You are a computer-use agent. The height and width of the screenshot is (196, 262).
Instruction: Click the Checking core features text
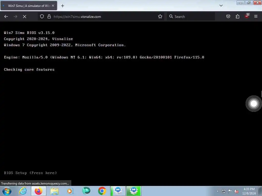29,69
